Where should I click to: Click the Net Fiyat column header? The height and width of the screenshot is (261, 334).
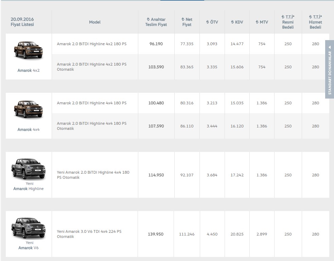[x=187, y=22]
